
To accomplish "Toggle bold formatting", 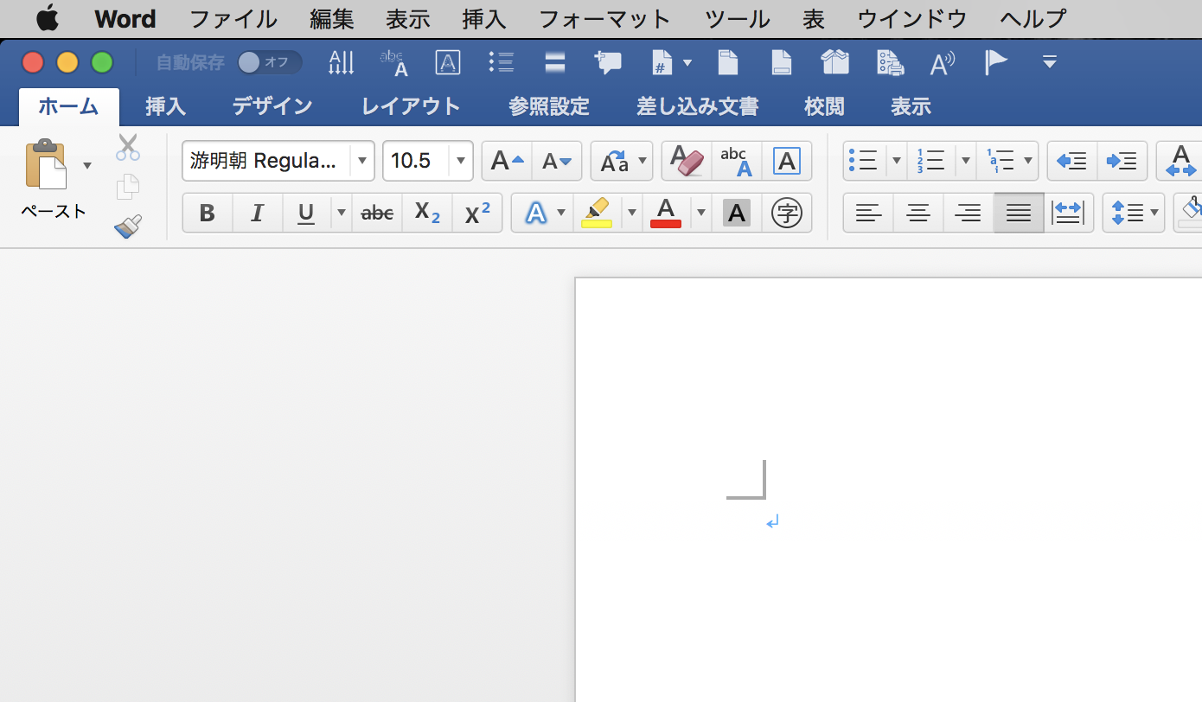I will point(208,213).
